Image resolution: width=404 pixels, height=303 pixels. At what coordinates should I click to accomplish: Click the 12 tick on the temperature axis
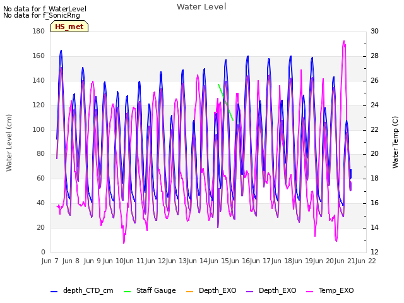[x=374, y=252]
